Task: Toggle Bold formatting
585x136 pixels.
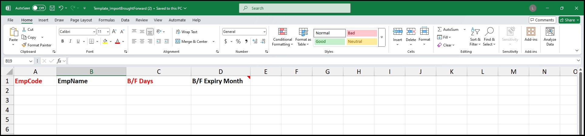Action: tap(63, 41)
